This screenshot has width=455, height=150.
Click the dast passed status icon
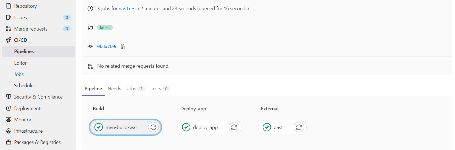[267, 127]
